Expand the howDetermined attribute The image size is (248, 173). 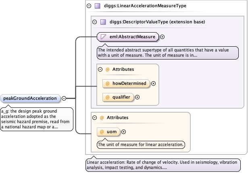coord(153,84)
